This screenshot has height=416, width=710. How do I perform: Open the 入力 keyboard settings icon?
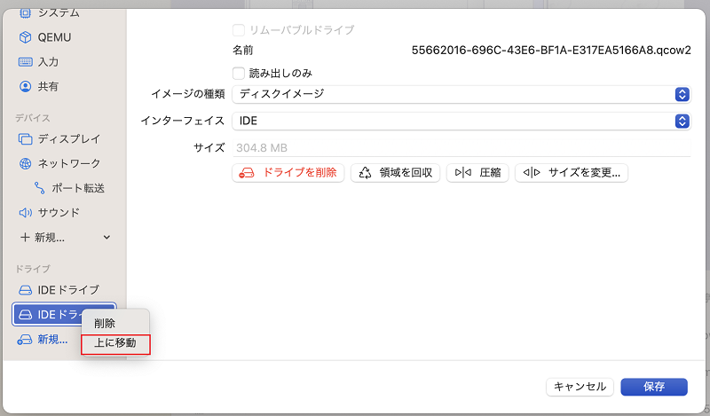(x=26, y=61)
